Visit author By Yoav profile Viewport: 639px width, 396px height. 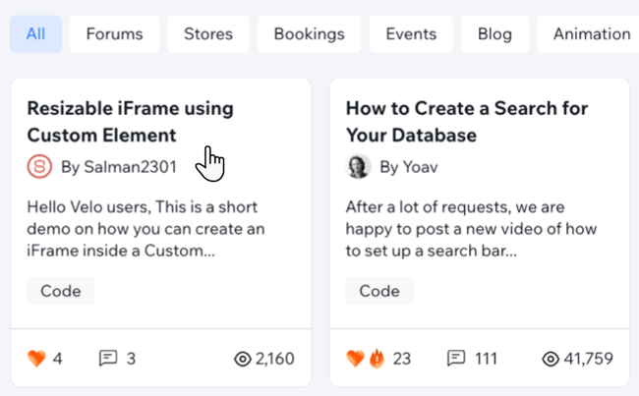click(x=409, y=167)
